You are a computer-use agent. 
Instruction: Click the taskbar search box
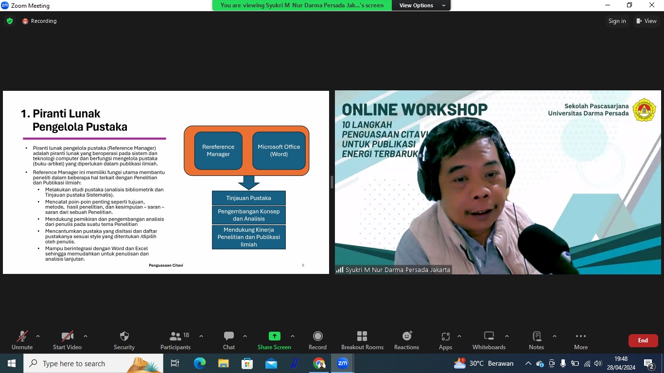pos(93,363)
